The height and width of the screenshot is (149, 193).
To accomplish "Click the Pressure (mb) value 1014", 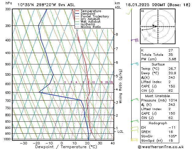I will (173, 100).
